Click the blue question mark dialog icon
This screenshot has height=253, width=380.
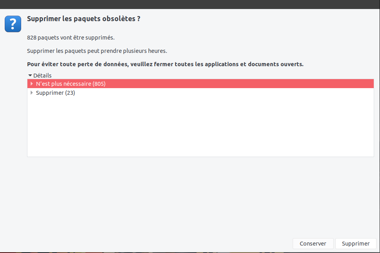13,24
